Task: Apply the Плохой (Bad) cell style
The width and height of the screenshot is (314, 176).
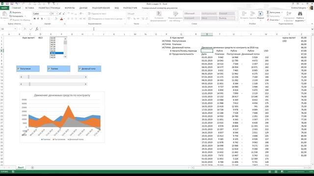Action: [x=227, y=14]
